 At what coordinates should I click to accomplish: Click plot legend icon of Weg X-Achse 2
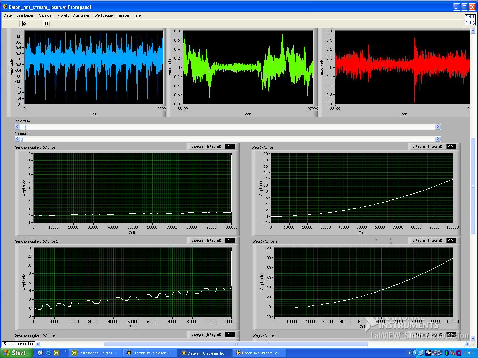coord(451,240)
